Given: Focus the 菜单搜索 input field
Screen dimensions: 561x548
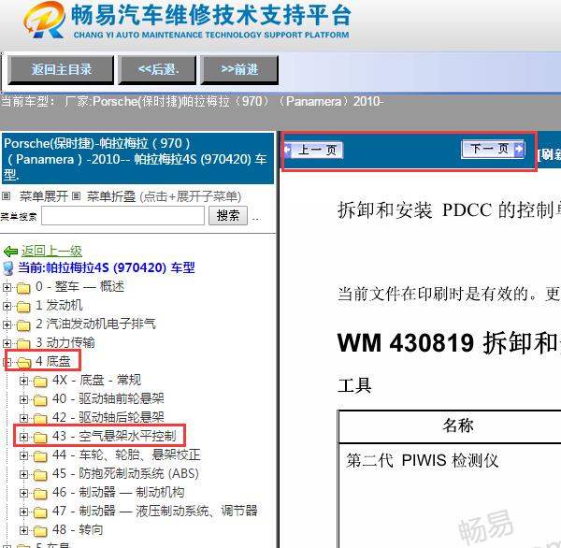Looking at the screenshot, I should (122, 215).
